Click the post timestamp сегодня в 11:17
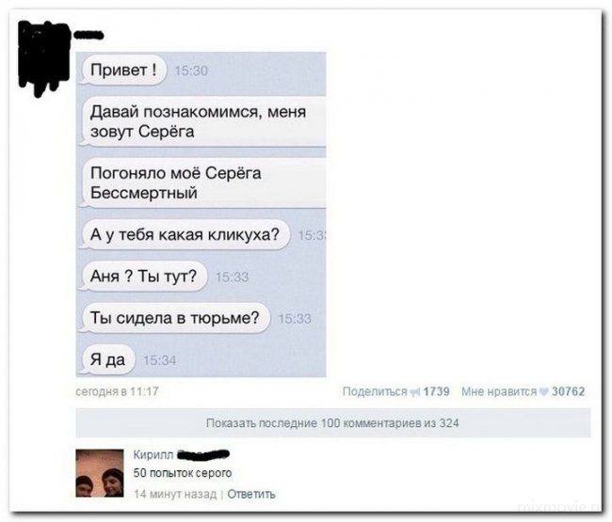Image resolution: width=612 pixels, height=522 pixels. 117,391
